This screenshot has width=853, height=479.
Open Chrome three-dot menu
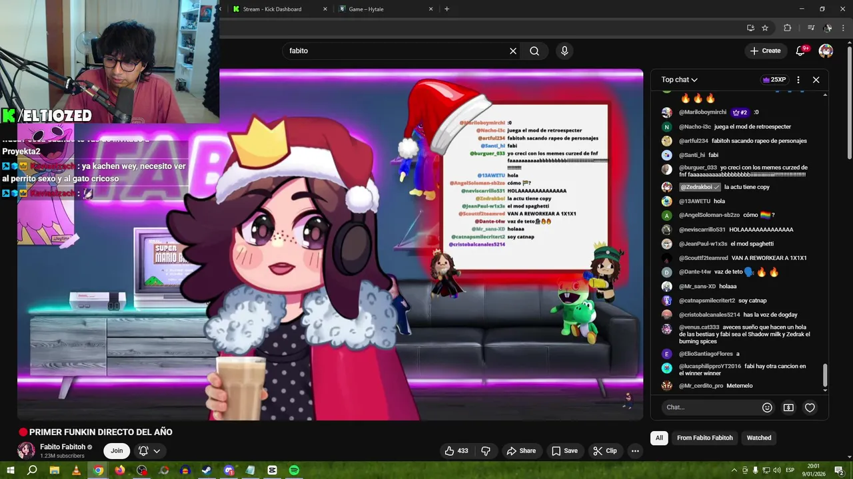(843, 28)
